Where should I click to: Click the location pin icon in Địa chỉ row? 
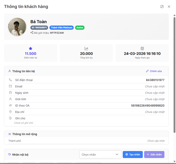point(10,112)
